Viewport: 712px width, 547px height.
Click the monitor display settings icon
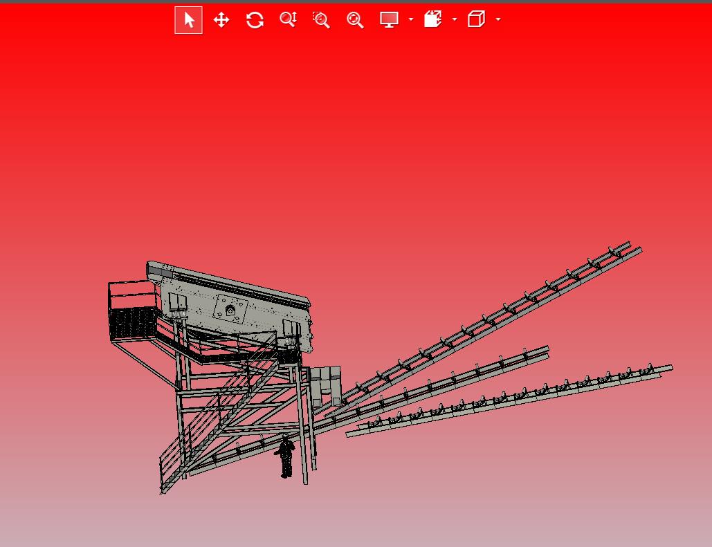[x=389, y=19]
